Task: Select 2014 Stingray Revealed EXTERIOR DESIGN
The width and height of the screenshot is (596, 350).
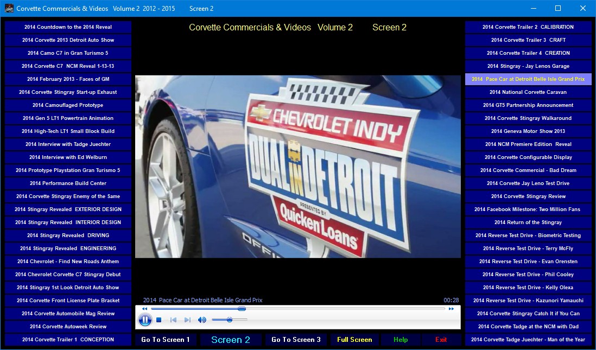Action: [68, 209]
